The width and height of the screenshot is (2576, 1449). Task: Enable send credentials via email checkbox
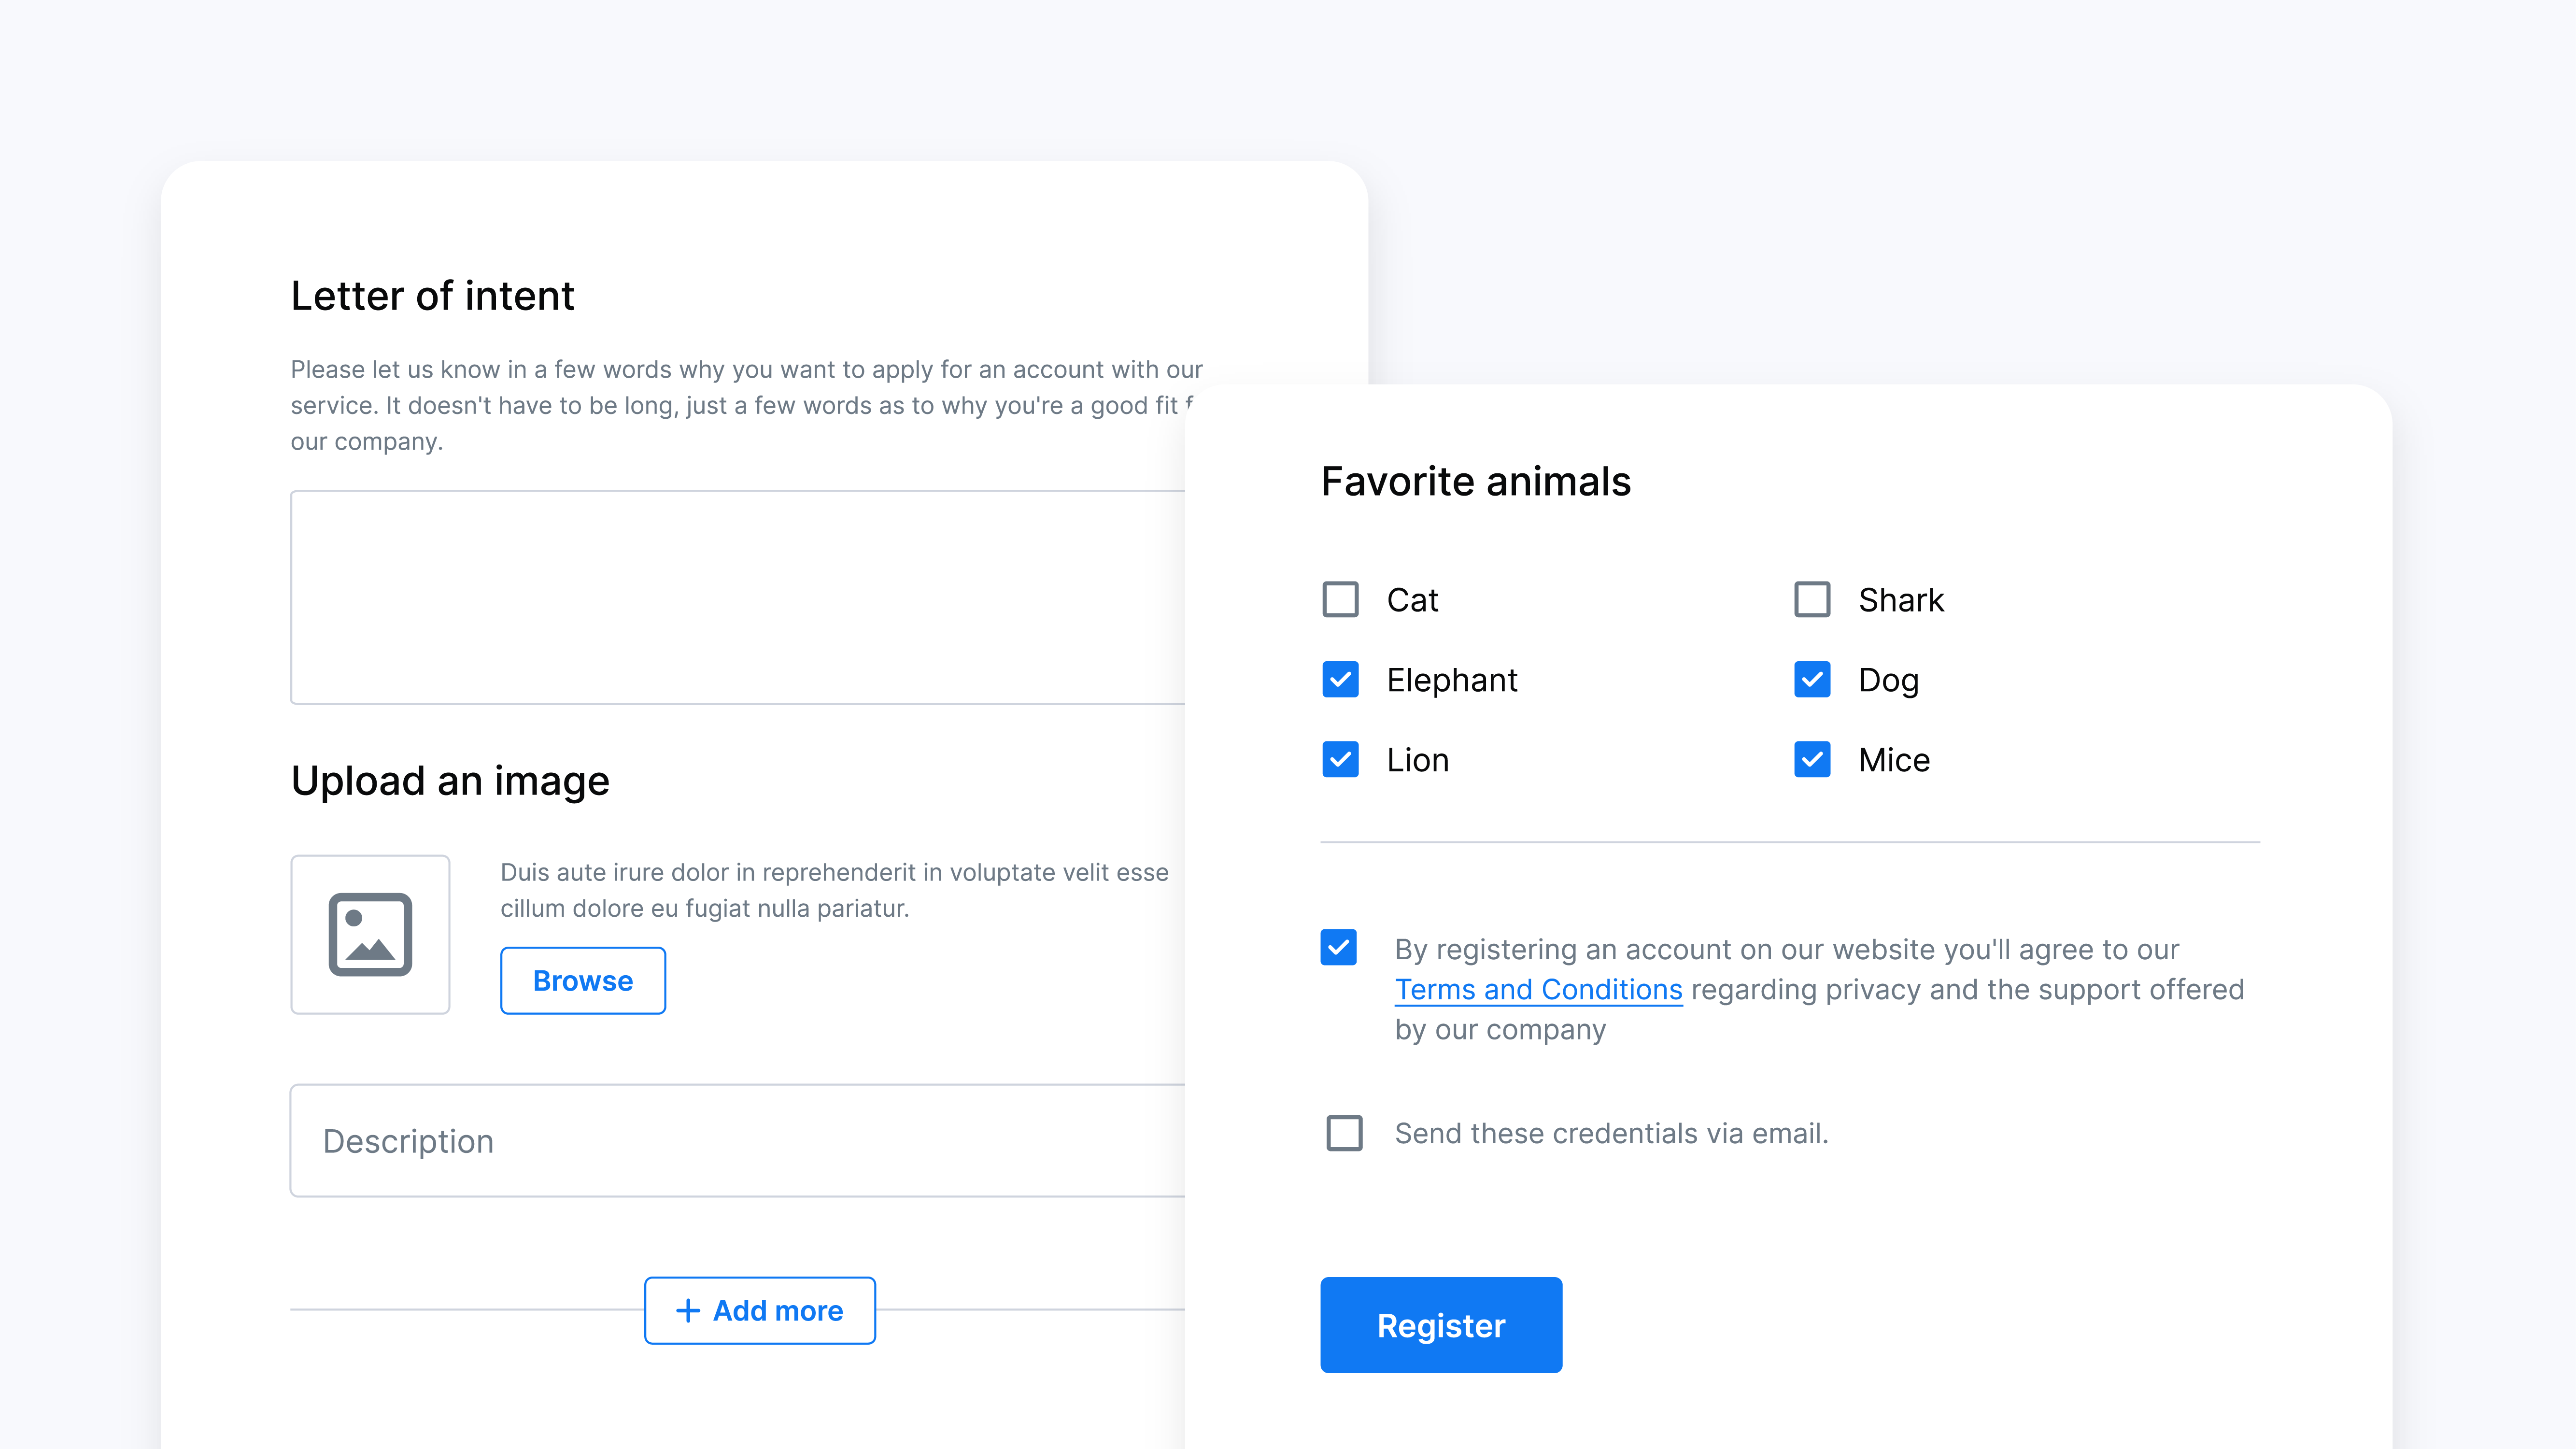1344,1133
